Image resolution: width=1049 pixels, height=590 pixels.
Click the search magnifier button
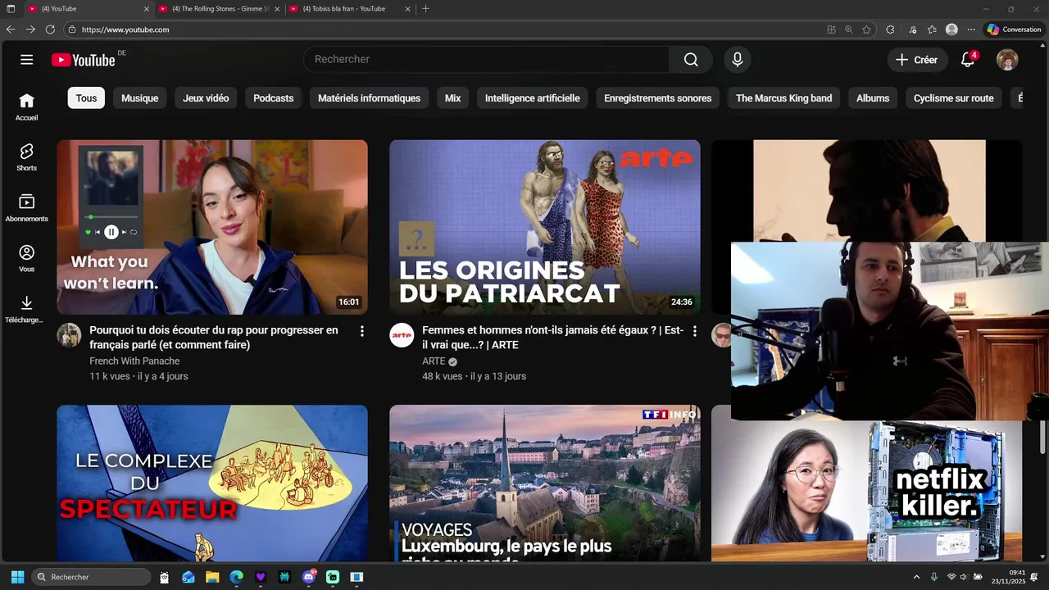pos(691,59)
